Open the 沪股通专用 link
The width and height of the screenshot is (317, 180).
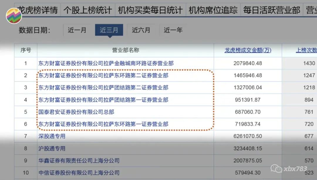pos(52,149)
